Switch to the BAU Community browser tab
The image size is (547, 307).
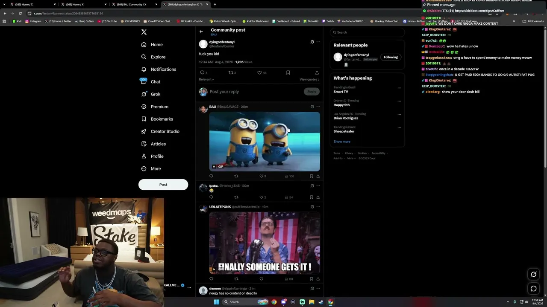pos(134,4)
